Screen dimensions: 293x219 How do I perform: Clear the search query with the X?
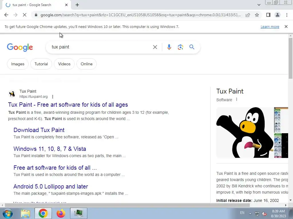point(155,47)
